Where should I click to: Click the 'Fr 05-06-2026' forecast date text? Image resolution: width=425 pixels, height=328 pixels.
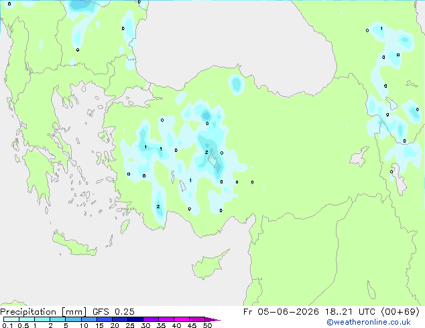(x=281, y=311)
